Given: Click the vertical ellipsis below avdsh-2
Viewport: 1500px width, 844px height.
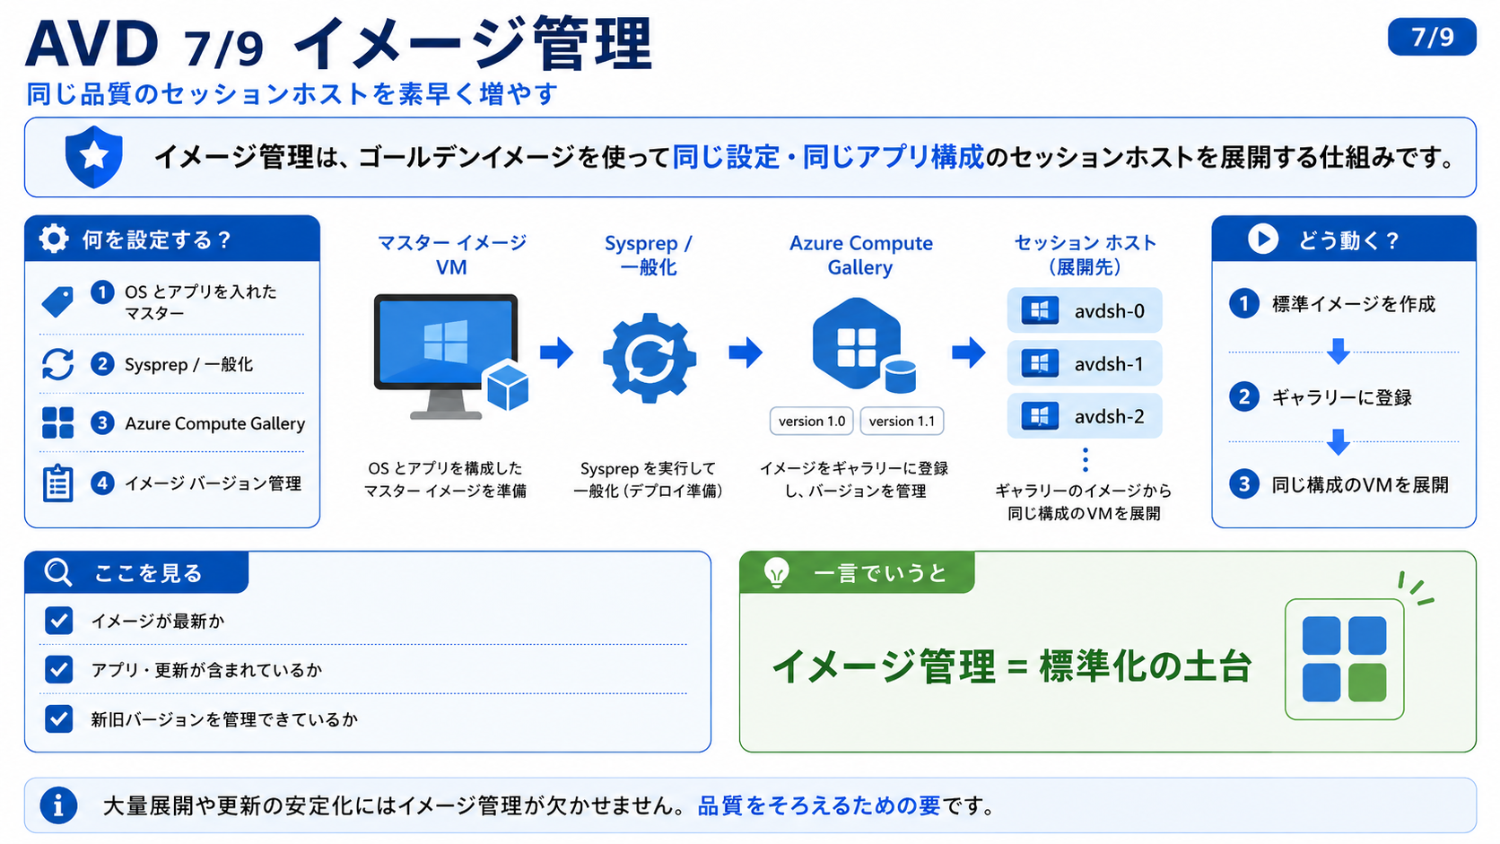Looking at the screenshot, I should (x=1085, y=459).
